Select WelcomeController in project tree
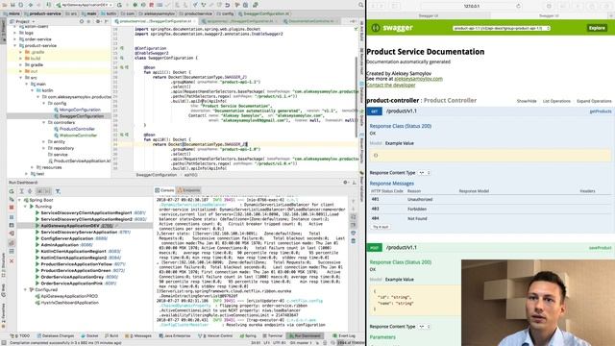The height and width of the screenshot is (346, 615). (78, 136)
